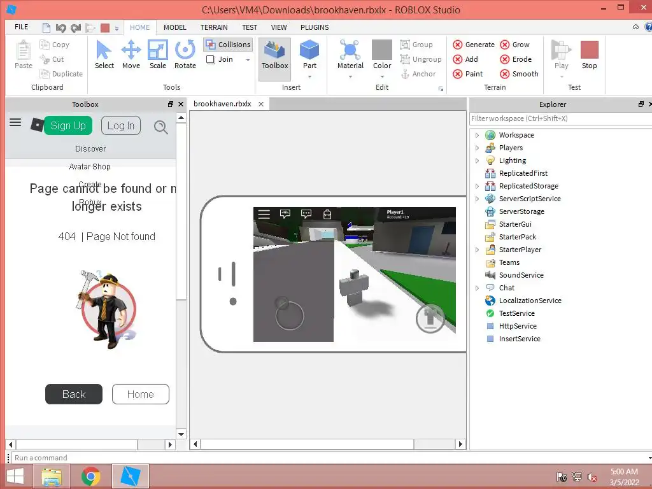Click terrain Erode tool
Screen dimensions: 652x489
[516, 59]
